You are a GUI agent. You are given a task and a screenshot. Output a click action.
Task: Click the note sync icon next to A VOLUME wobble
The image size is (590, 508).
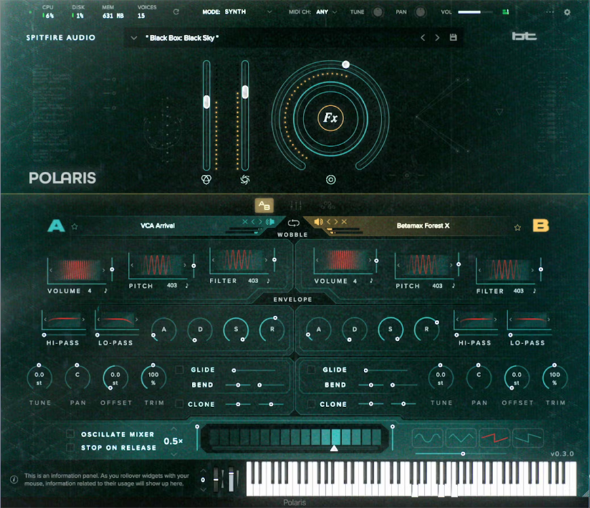(x=106, y=290)
